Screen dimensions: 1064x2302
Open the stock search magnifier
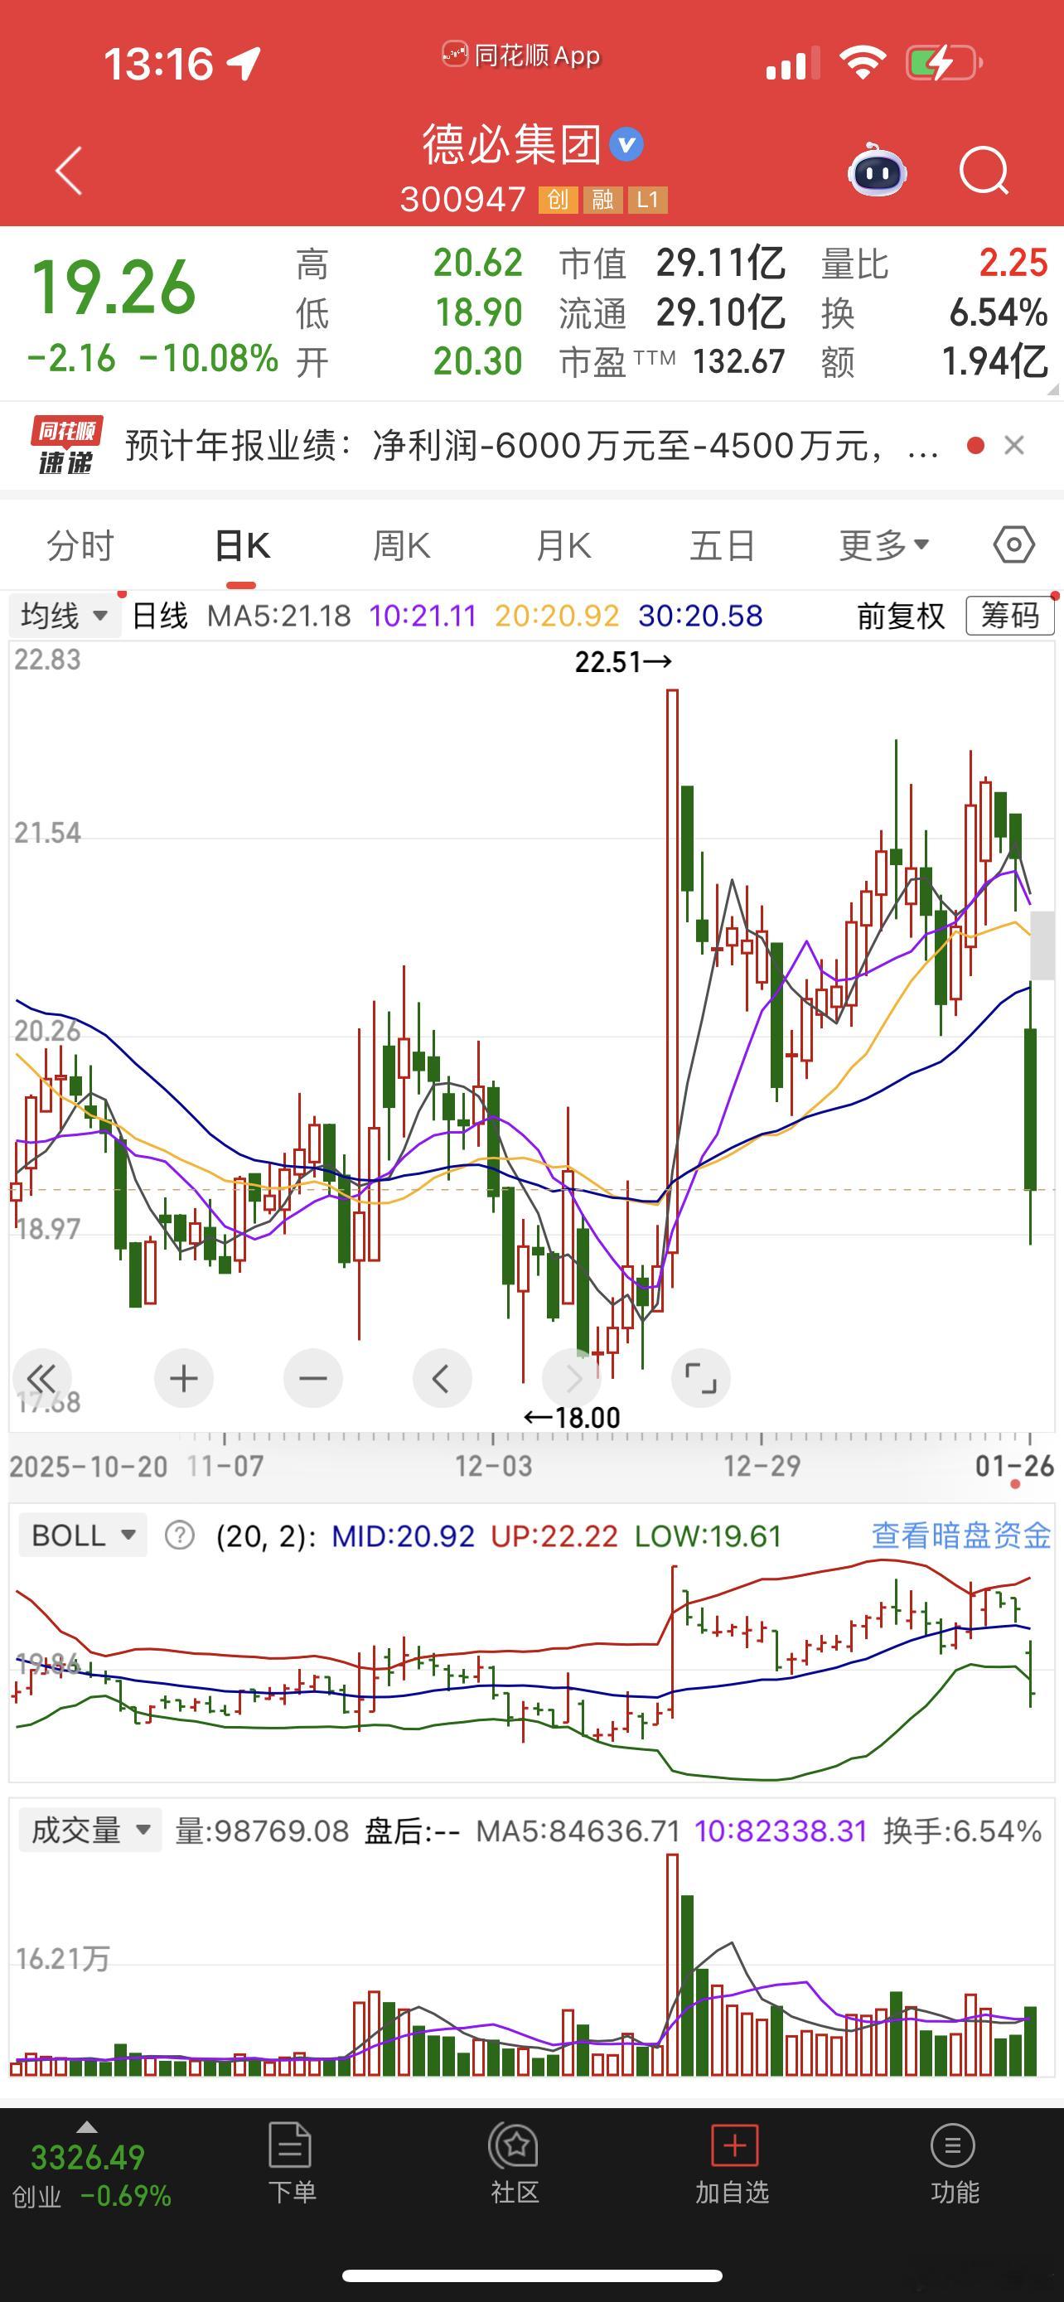(x=984, y=170)
